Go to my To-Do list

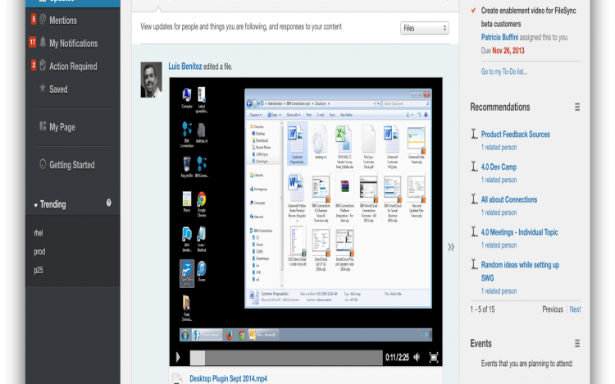pos(504,71)
